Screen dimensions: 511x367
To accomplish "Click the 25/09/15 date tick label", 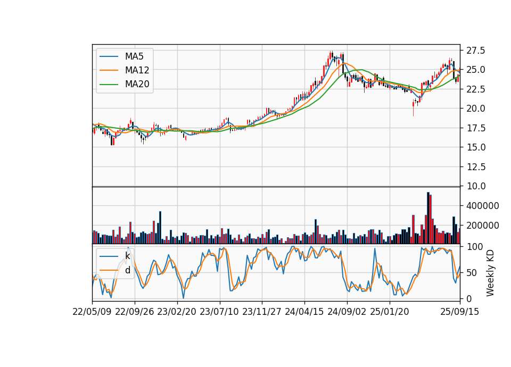I will (460, 312).
